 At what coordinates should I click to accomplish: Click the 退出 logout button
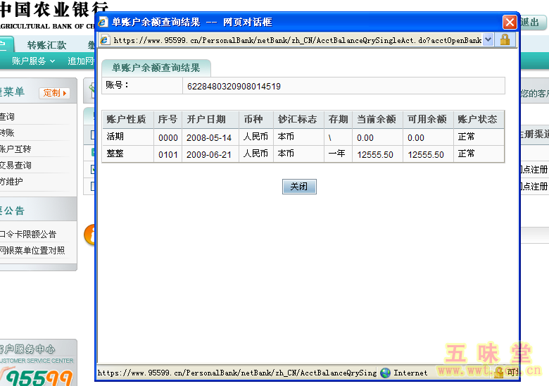533,22
